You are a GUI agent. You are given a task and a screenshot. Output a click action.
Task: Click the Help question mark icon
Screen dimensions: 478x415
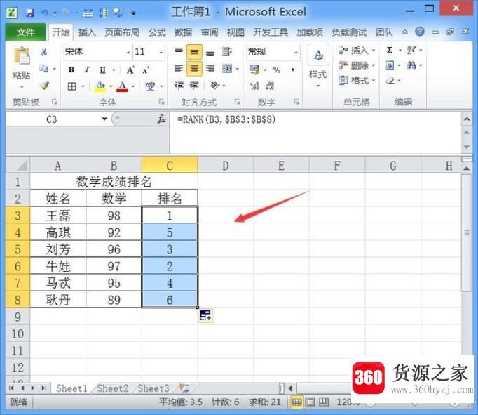(419, 32)
